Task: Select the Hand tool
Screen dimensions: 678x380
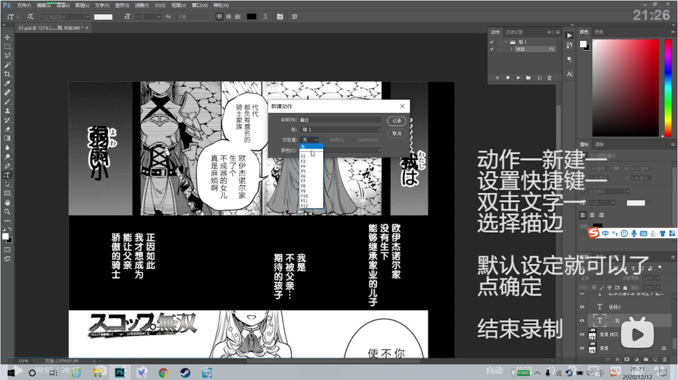Action: pos(7,202)
